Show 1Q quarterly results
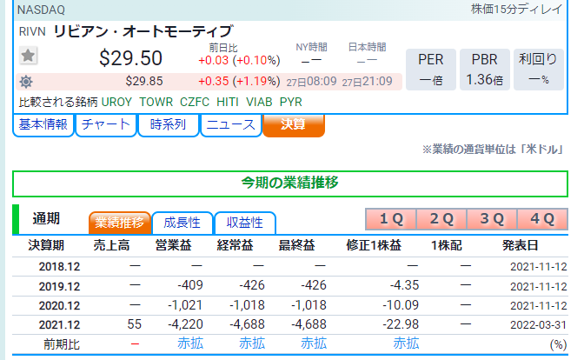 391,219
